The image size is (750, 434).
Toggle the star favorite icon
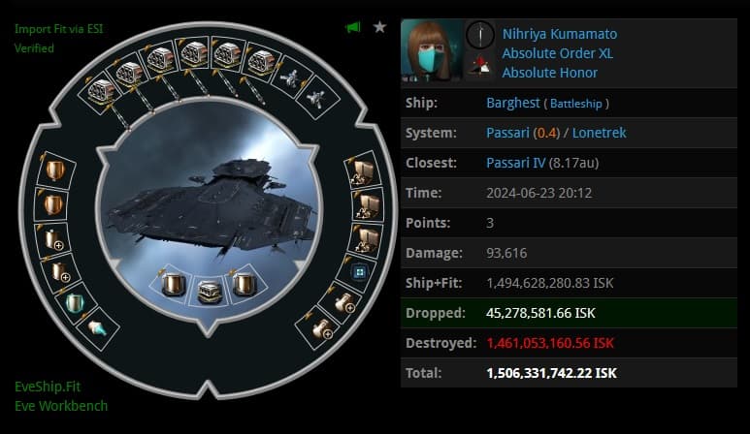point(379,27)
